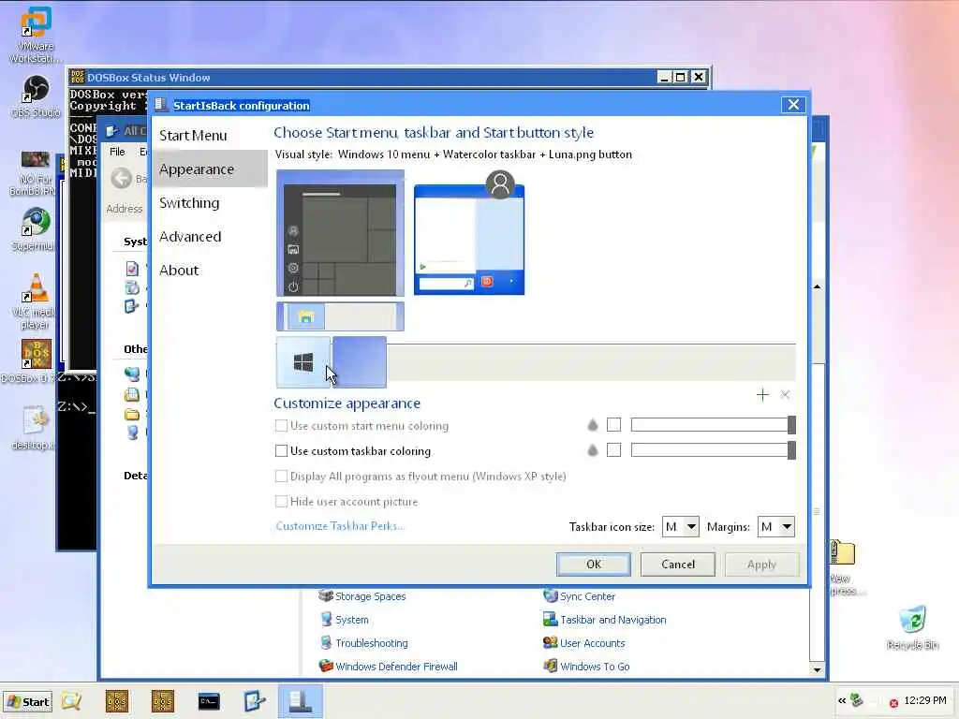Click the gray X remove-style icon
Image resolution: width=959 pixels, height=719 pixels.
[x=786, y=395]
